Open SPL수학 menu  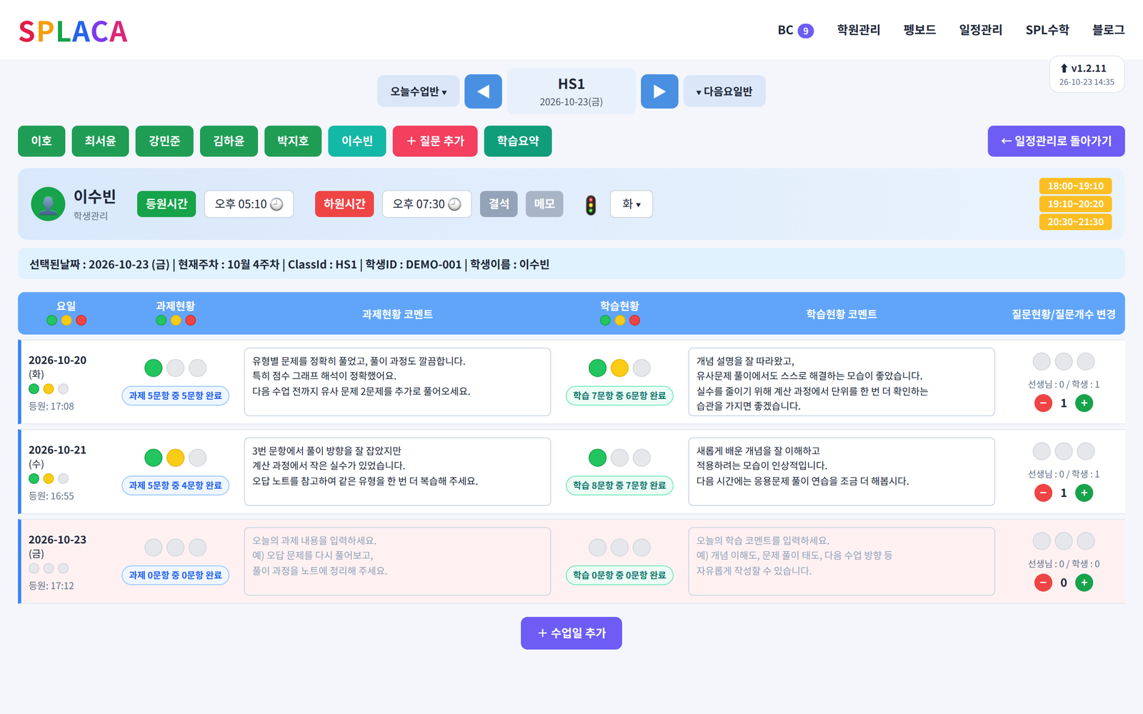coord(1047,30)
